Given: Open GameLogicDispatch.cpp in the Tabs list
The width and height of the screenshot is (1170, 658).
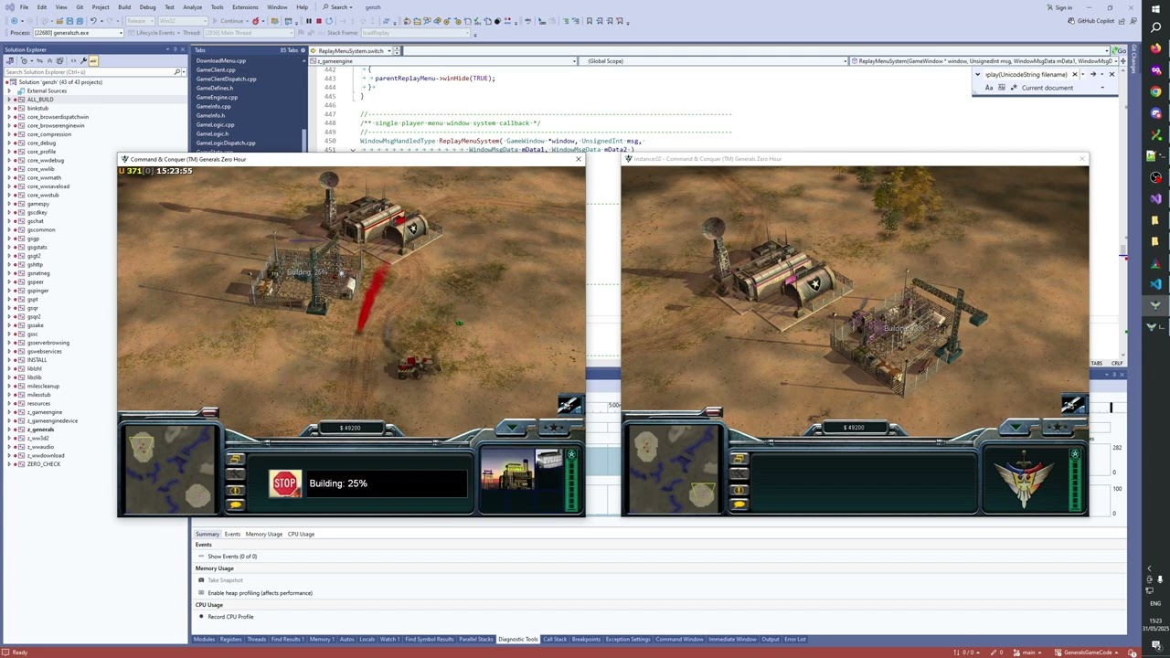Looking at the screenshot, I should 226,143.
